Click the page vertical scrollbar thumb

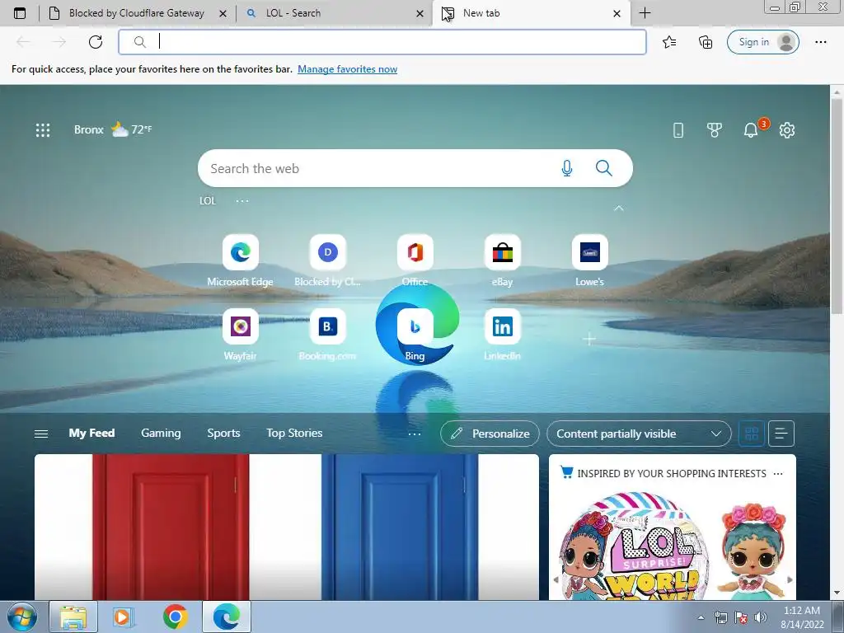837,206
